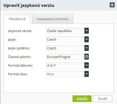Viewport: 117px width, 104px height.
Task: Close the Upraviť jazykovú verziu dialog
Action: click(x=112, y=5)
